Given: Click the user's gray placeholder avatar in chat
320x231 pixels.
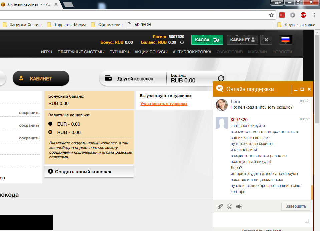Looking at the screenshot, I should (222, 123).
